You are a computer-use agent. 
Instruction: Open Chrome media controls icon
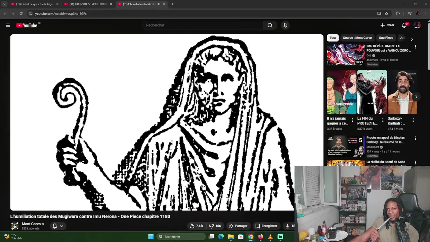(410, 13)
